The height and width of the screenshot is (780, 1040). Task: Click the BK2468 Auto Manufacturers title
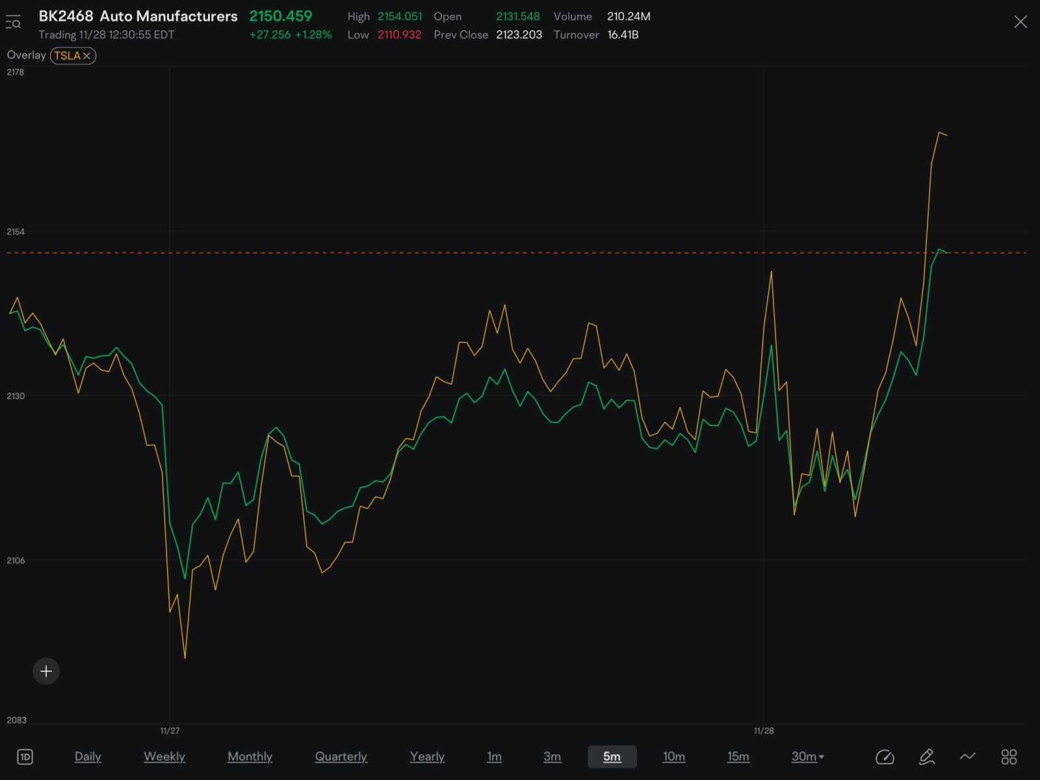pyautogui.click(x=138, y=16)
